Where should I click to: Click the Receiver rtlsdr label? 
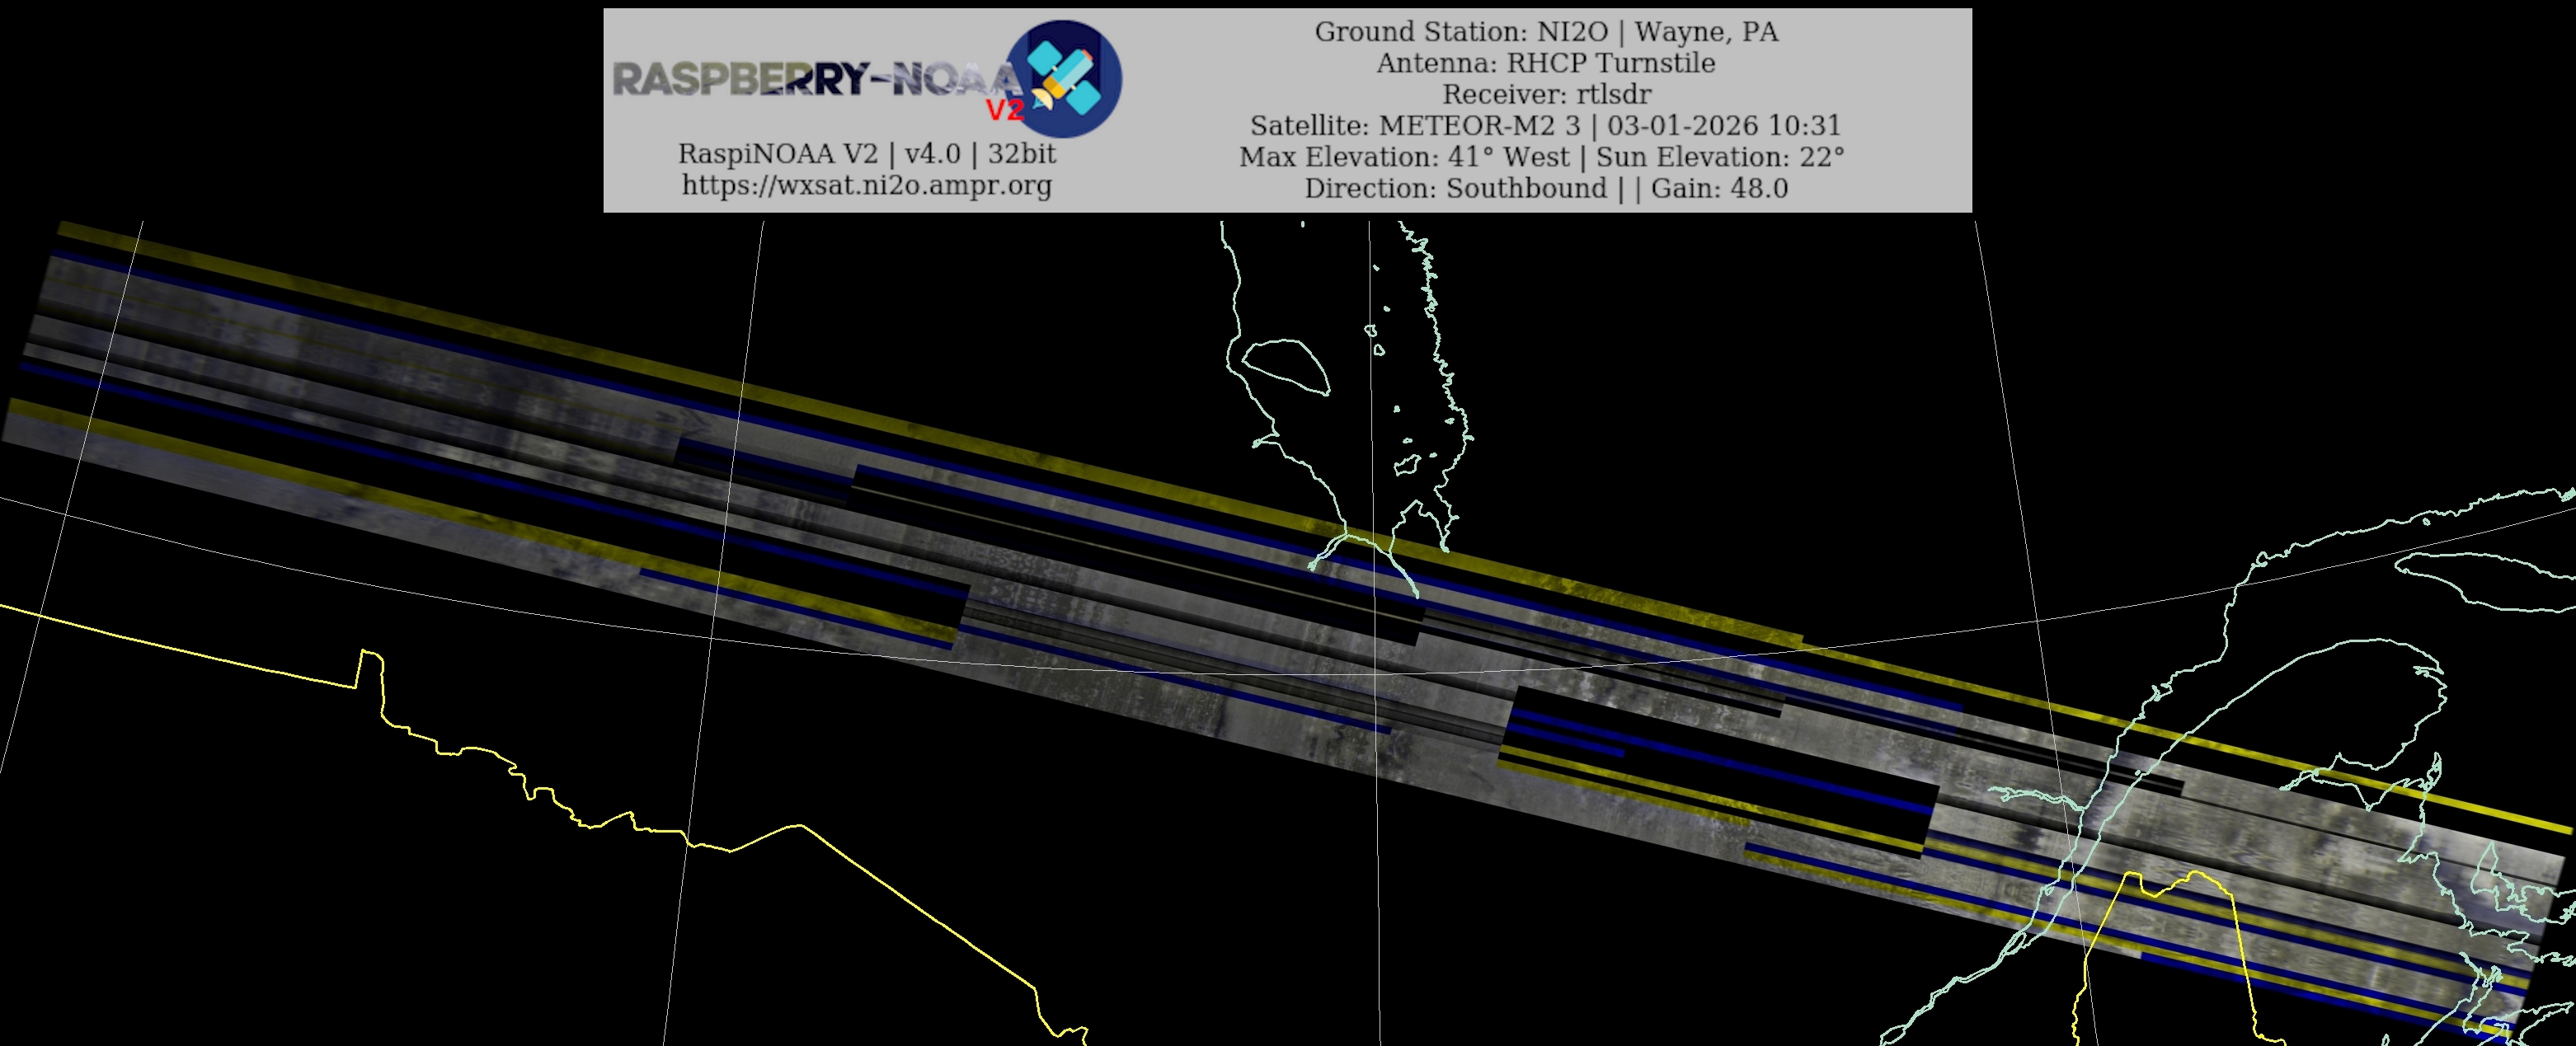[x=1545, y=94]
